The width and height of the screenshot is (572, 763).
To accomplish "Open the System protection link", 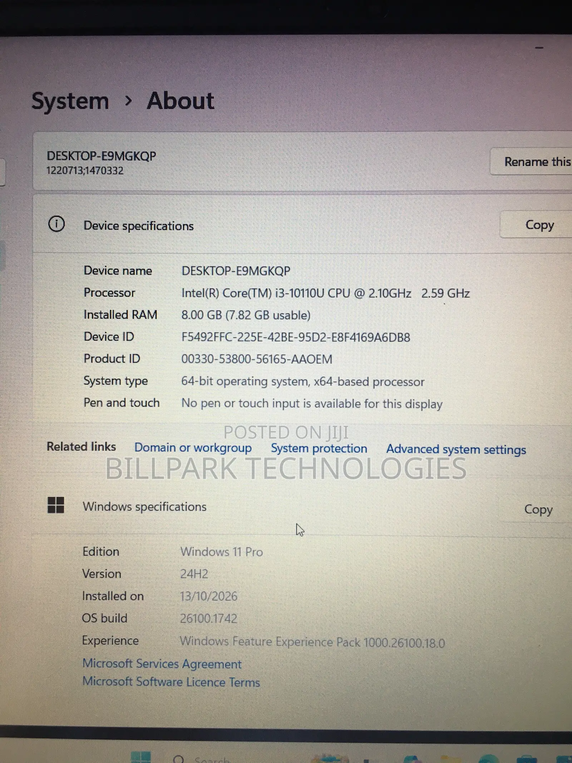I will [x=319, y=448].
